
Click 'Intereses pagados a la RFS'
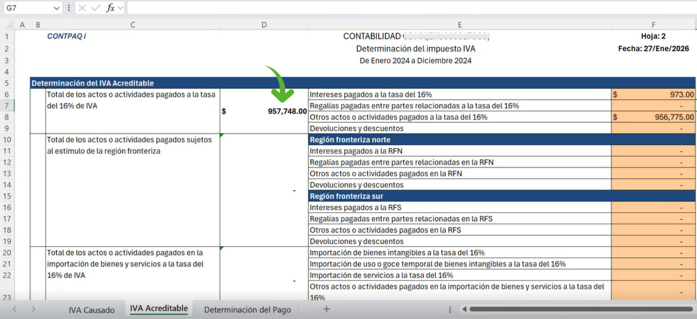point(355,208)
